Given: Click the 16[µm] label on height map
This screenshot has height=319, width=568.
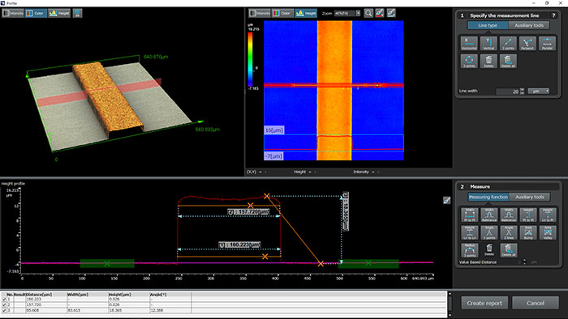Looking at the screenshot, I should [x=274, y=130].
